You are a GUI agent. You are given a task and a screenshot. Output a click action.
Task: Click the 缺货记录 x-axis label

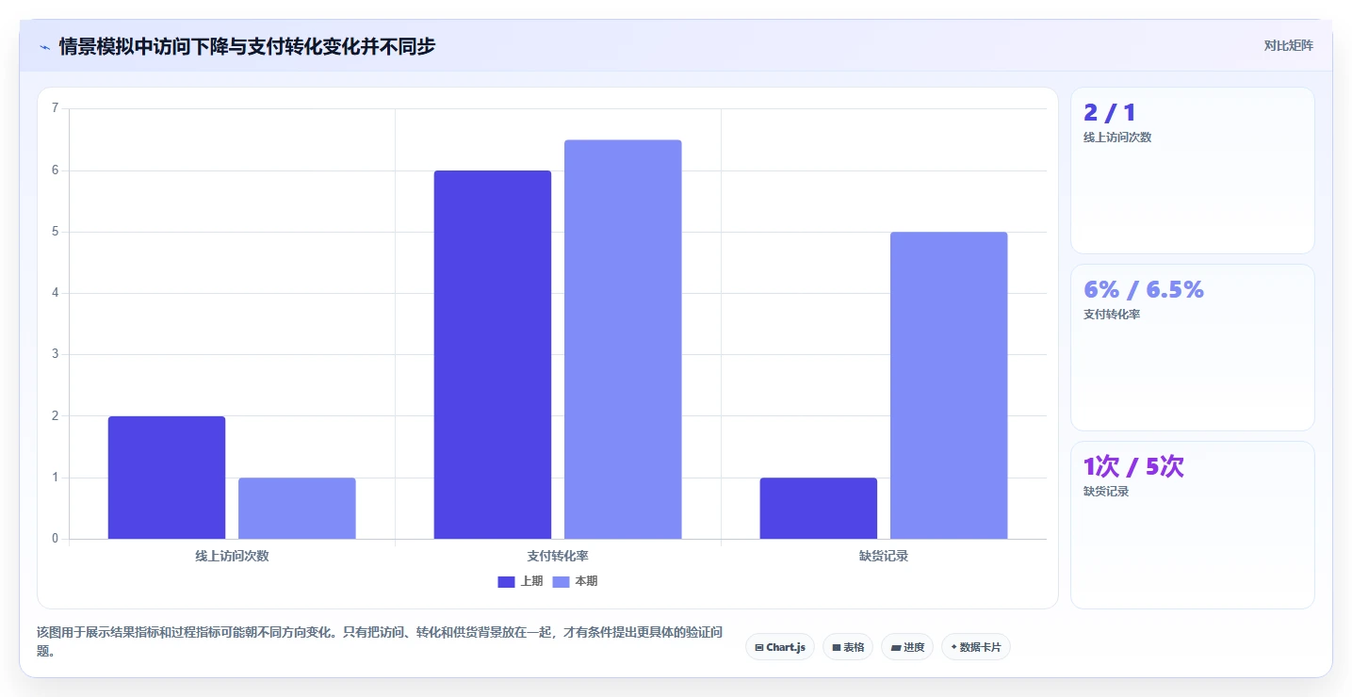[x=884, y=556]
